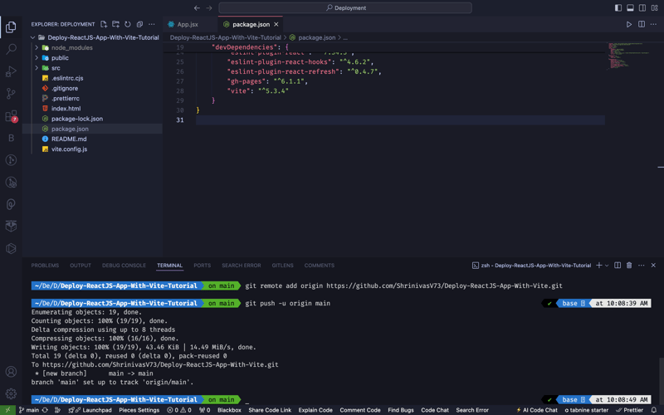
Task: Kill the terminal with trash icon
Action: pos(629,265)
